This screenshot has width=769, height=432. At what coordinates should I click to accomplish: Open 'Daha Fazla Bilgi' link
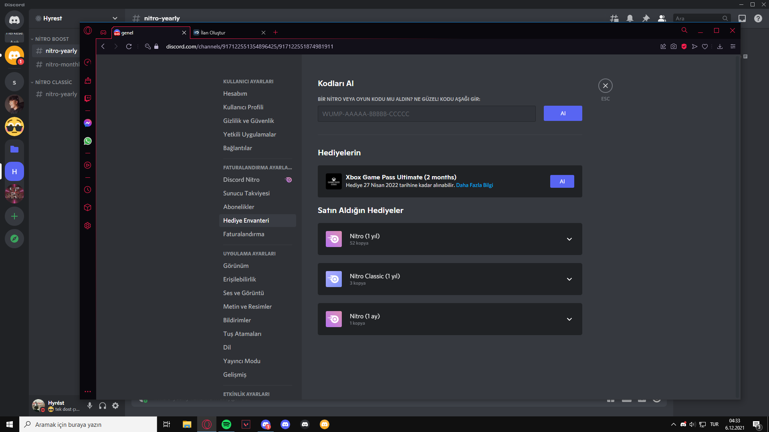point(474,185)
